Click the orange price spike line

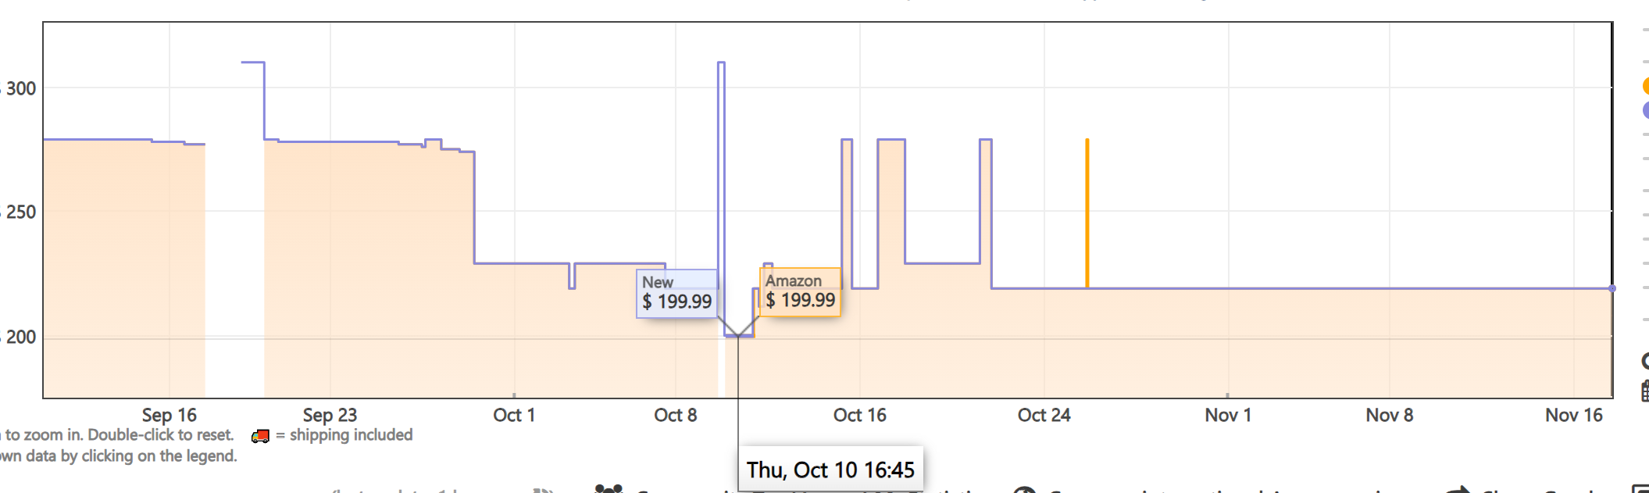(1087, 213)
